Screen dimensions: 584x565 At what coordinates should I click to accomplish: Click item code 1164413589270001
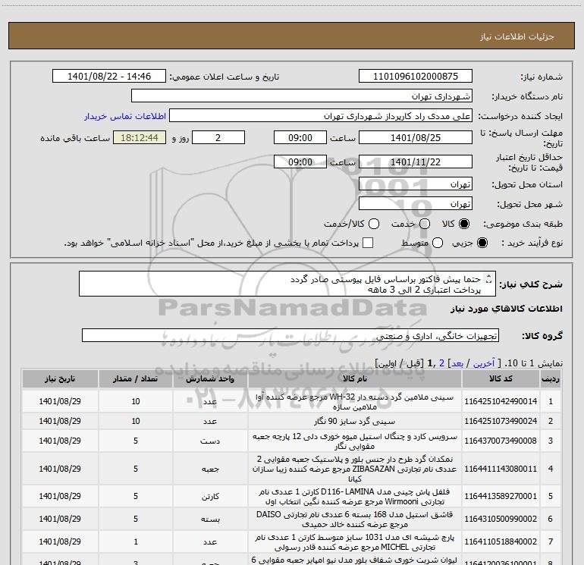(x=501, y=497)
